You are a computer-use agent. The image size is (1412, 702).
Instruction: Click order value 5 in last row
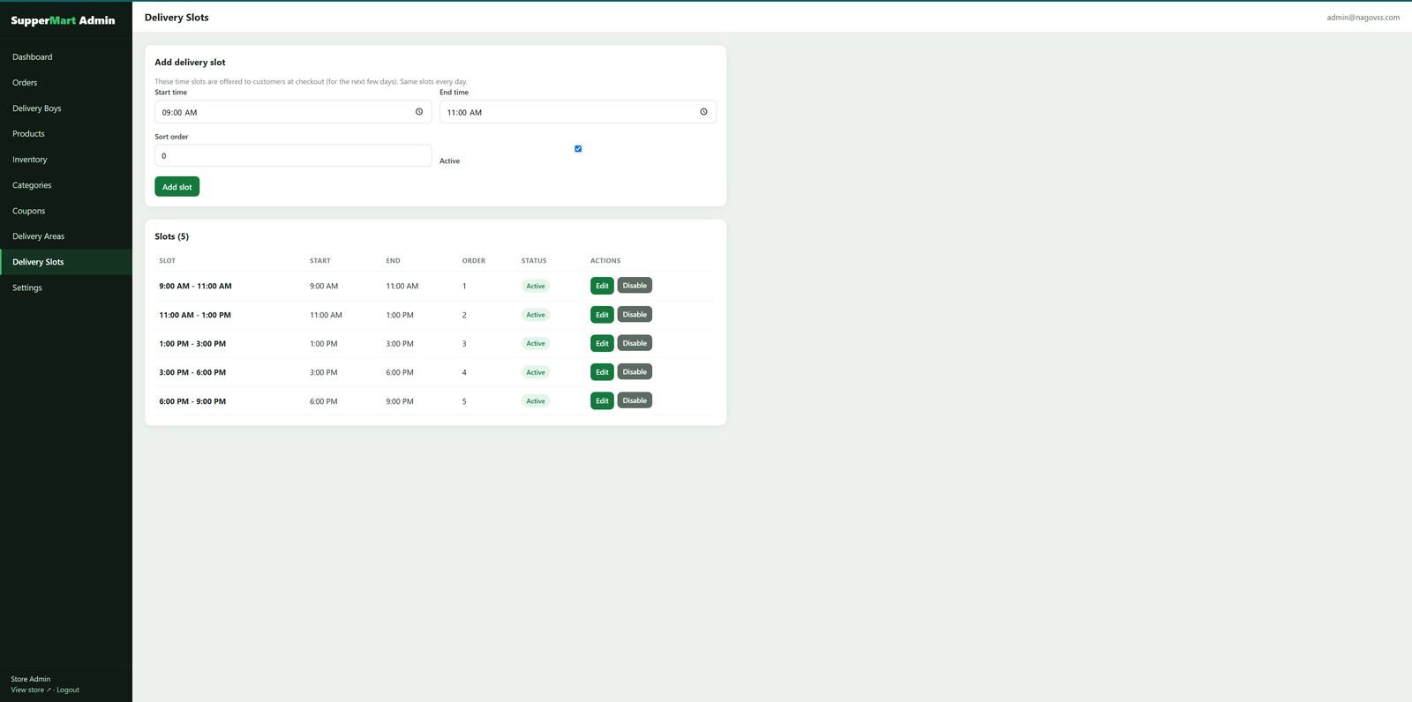tap(464, 401)
